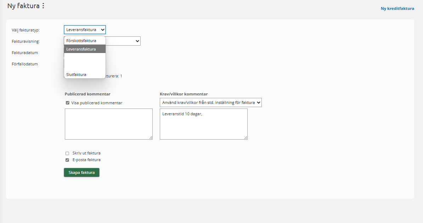Grab the resize handle of Krav/villkor text box
Image resolution: width=423 pixels, height=223 pixels.
coord(246,137)
